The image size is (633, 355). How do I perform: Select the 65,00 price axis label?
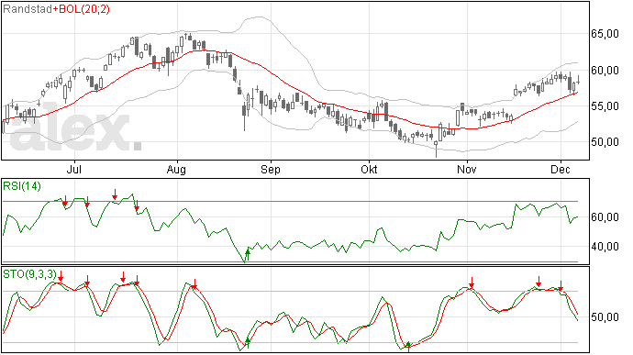605,34
